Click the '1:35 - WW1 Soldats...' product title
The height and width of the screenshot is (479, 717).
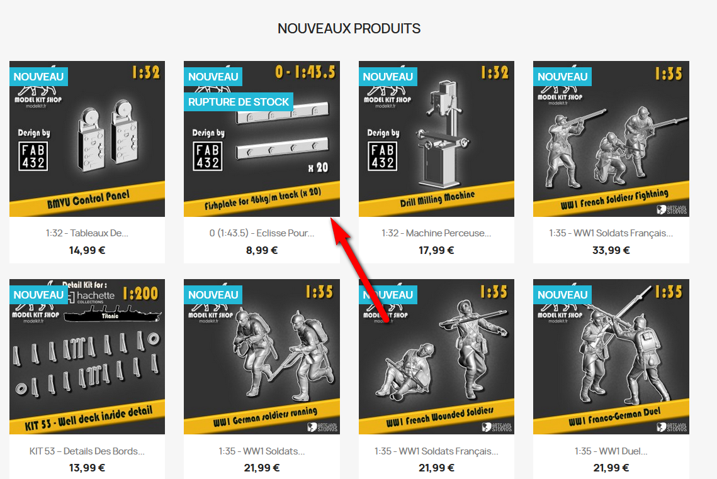click(x=262, y=451)
